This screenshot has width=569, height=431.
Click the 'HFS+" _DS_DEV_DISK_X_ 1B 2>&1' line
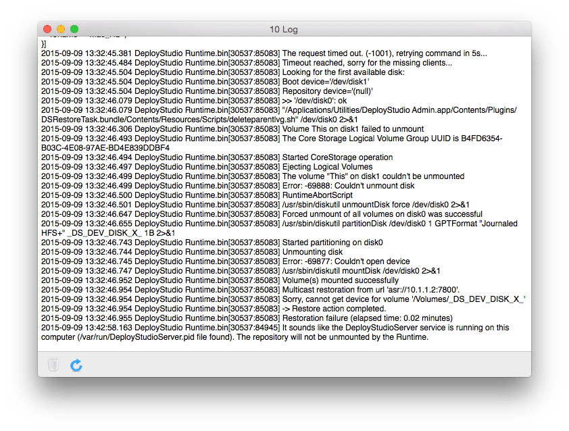point(108,232)
